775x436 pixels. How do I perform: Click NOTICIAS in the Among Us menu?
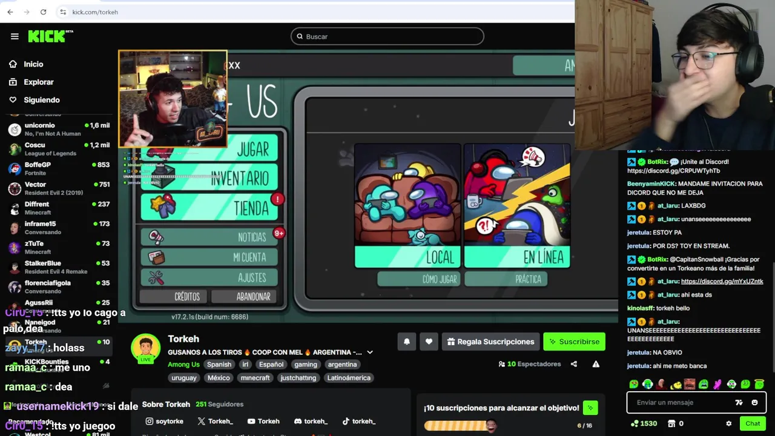click(209, 237)
